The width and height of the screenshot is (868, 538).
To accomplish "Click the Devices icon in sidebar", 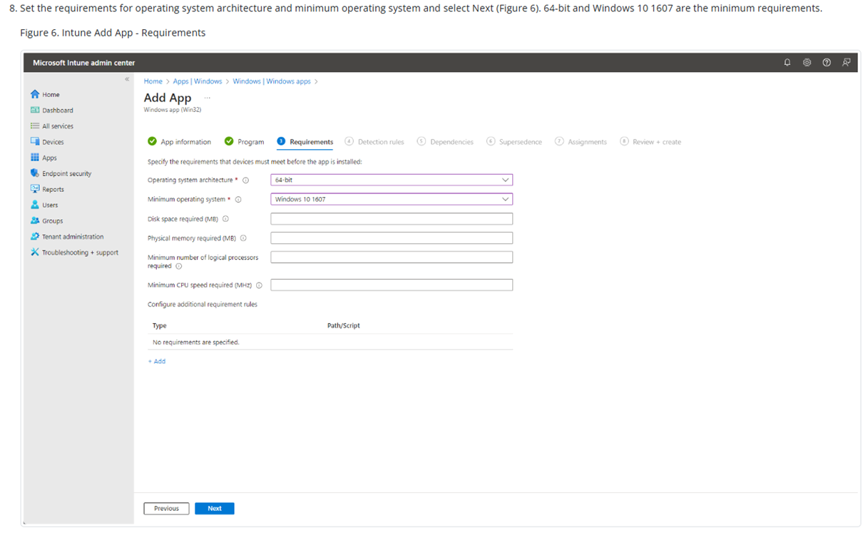I will (x=35, y=142).
